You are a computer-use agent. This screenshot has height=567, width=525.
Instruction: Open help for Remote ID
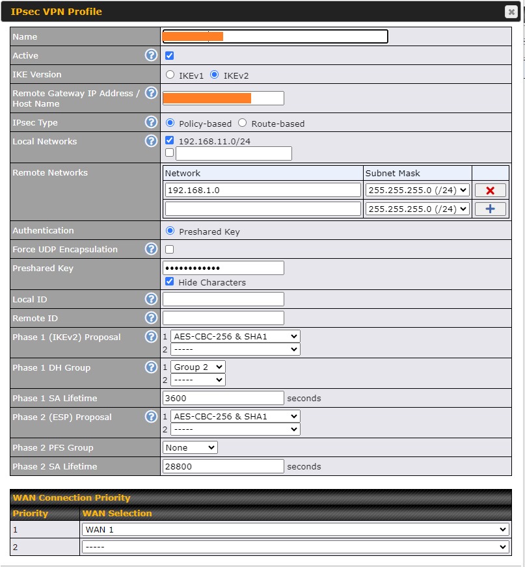(151, 317)
